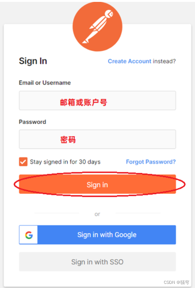
Task: Choose Sign in with Google
Action: [x=97, y=235]
